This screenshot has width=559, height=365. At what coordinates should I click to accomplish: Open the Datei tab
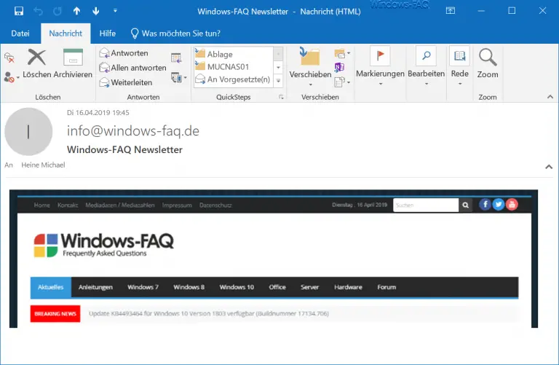tap(20, 34)
